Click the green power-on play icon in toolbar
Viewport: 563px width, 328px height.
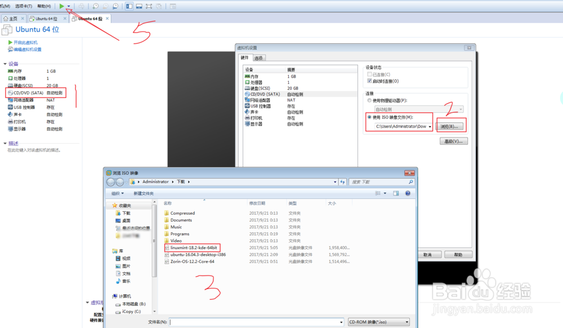pyautogui.click(x=62, y=6)
